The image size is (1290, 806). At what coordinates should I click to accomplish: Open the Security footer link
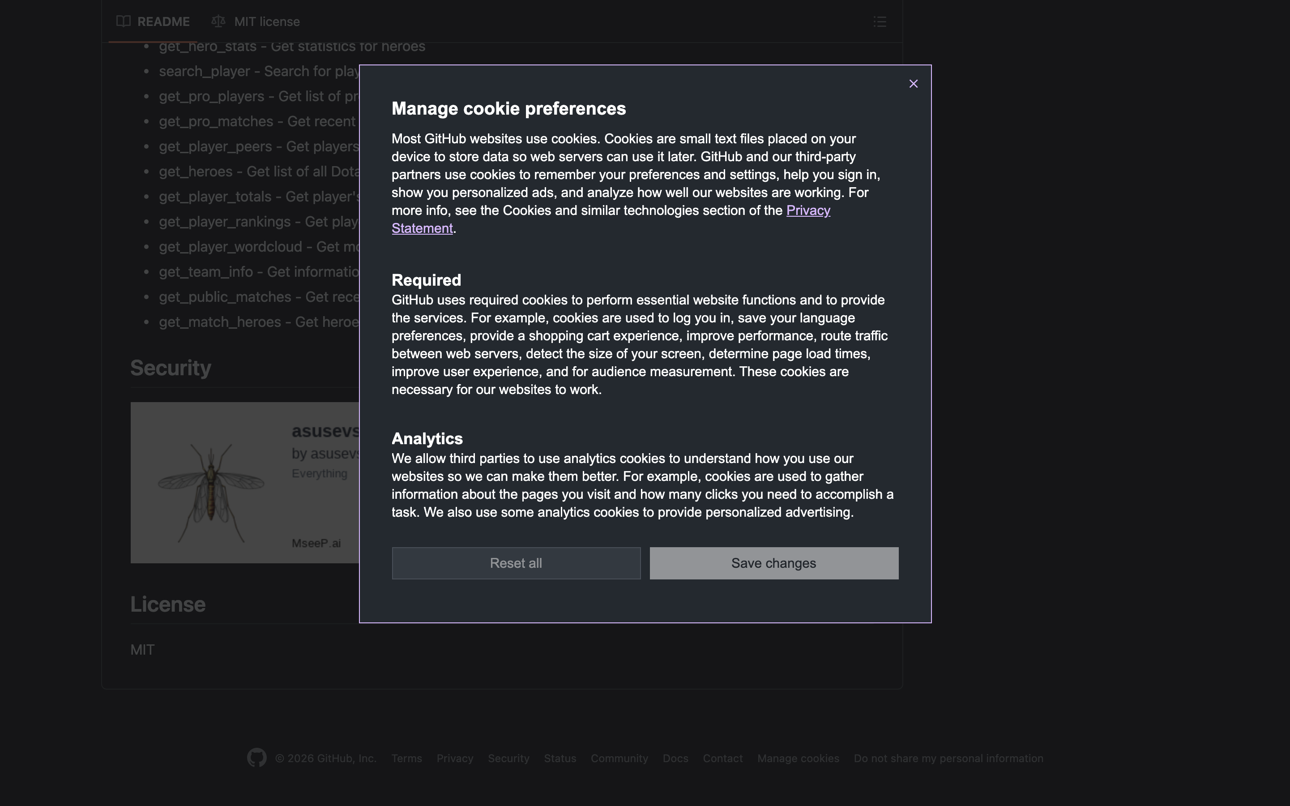[508, 758]
